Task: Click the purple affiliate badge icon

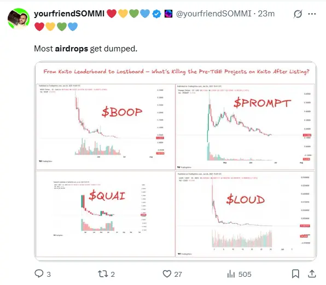Action: point(168,14)
